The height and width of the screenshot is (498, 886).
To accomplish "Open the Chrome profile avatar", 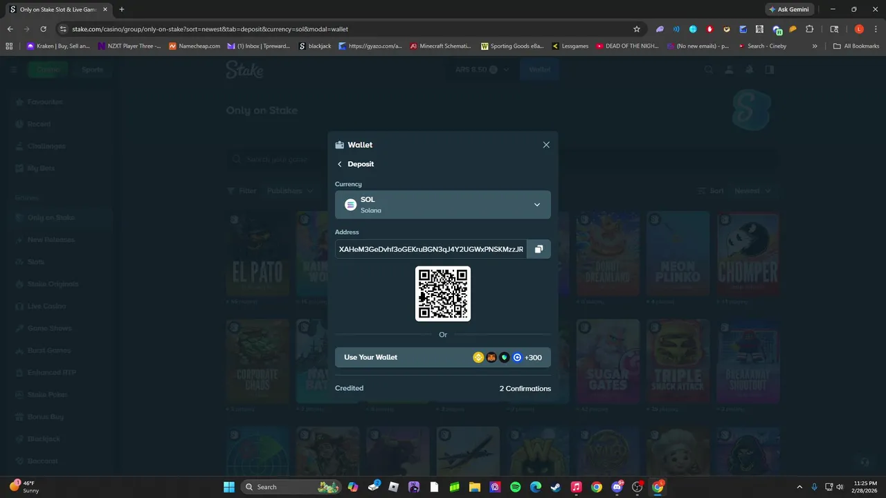I will [859, 29].
